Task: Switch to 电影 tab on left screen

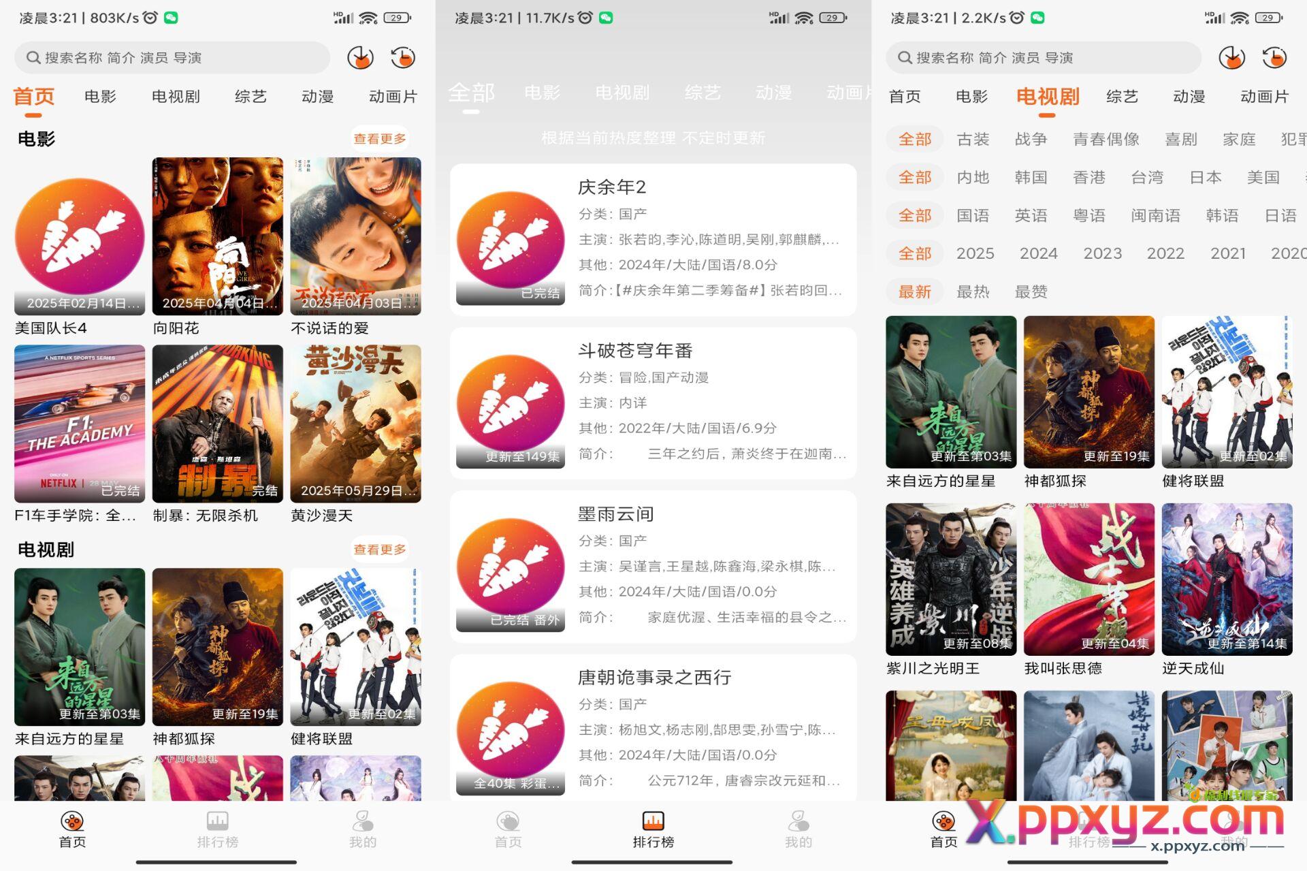Action: [100, 97]
